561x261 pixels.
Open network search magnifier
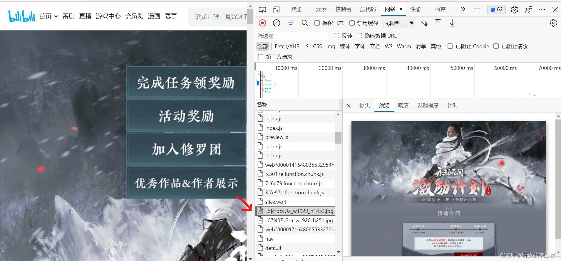point(304,23)
